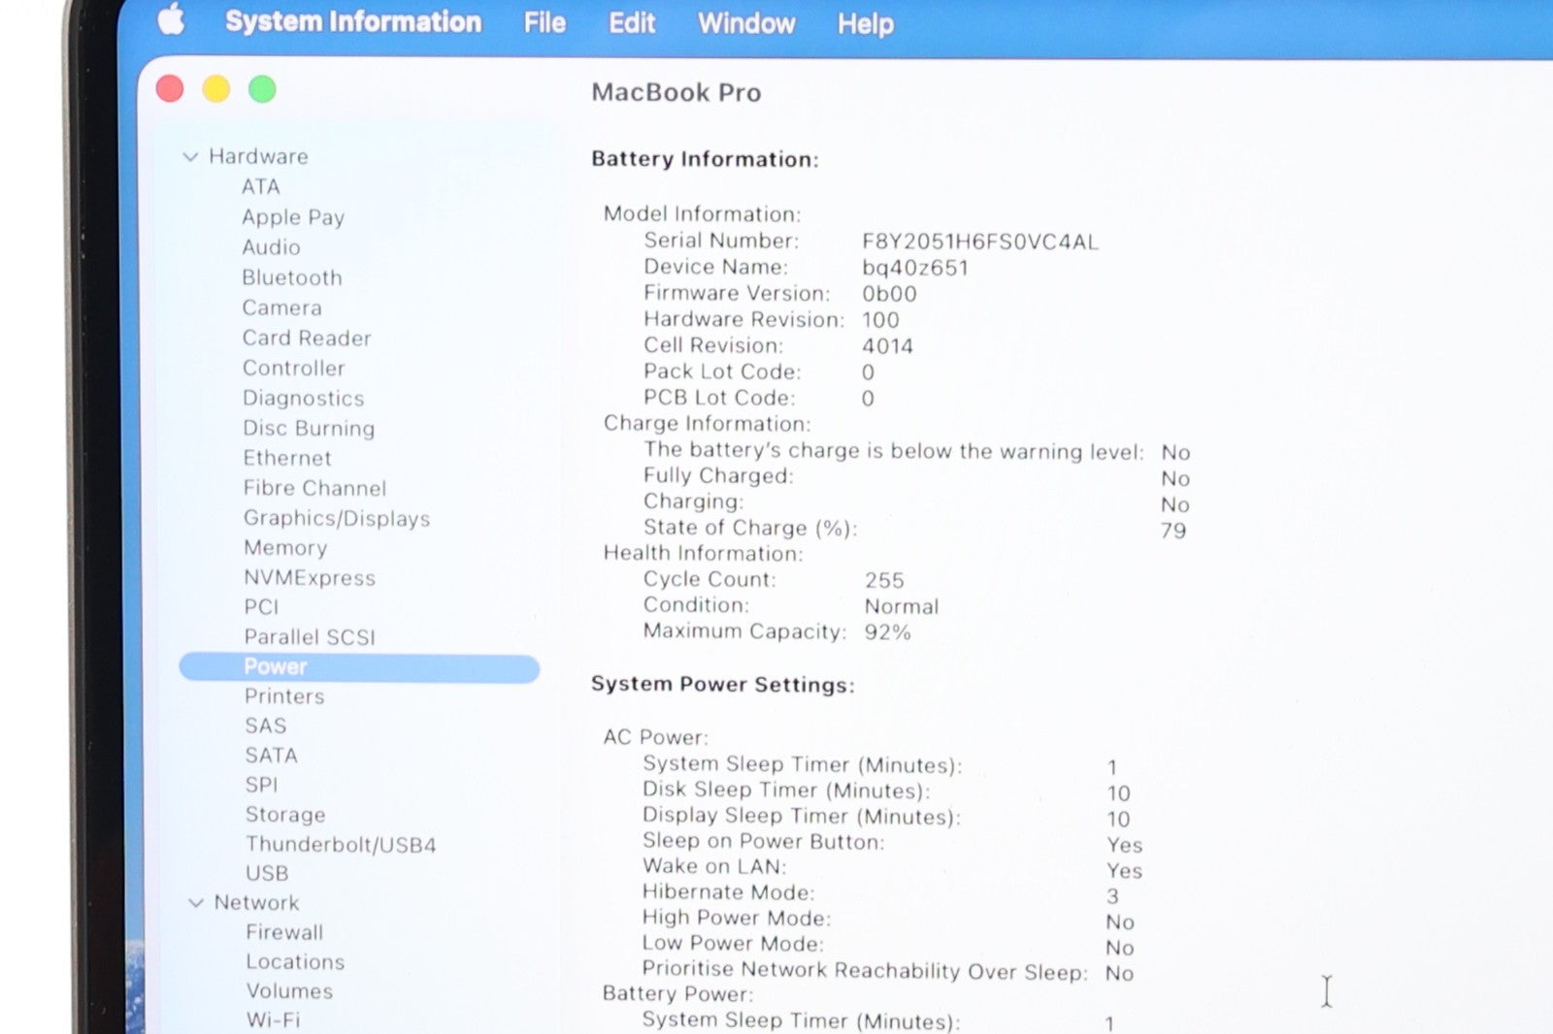The width and height of the screenshot is (1553, 1034).
Task: Select the highlighted Power item
Action: pyautogui.click(x=276, y=667)
